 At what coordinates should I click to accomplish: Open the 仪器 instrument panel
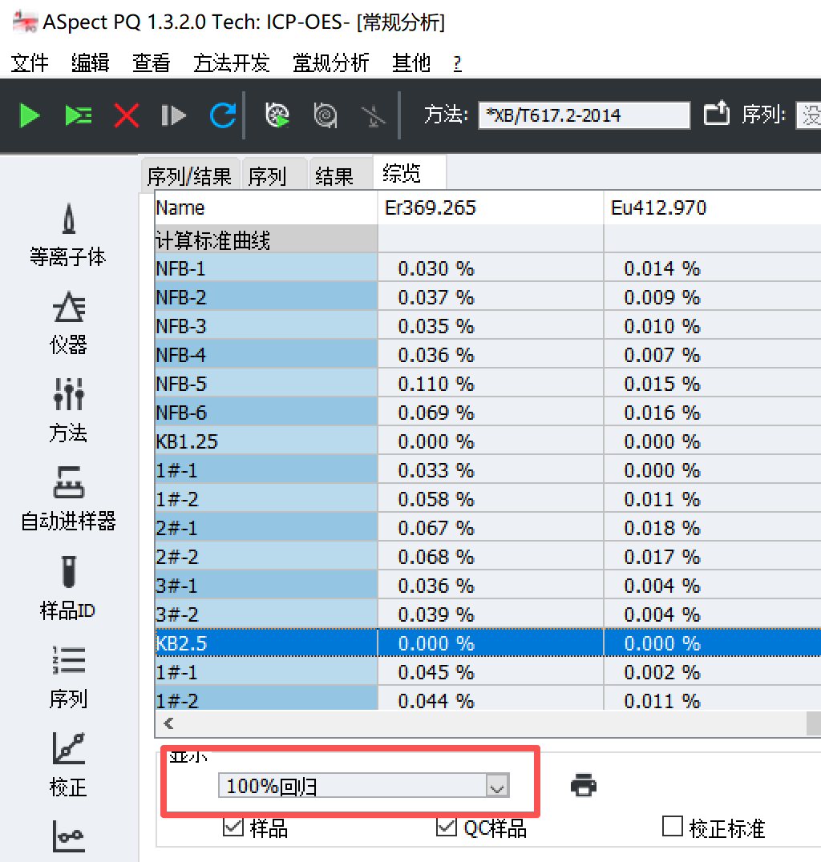tap(68, 322)
